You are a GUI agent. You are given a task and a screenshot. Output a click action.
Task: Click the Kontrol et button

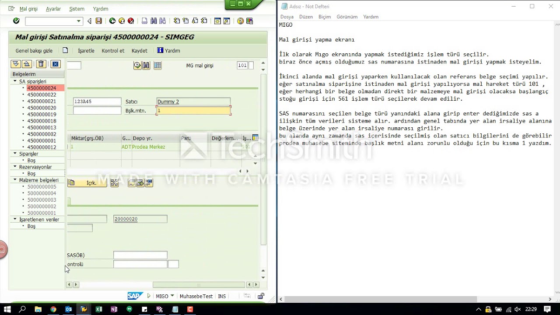tap(113, 51)
